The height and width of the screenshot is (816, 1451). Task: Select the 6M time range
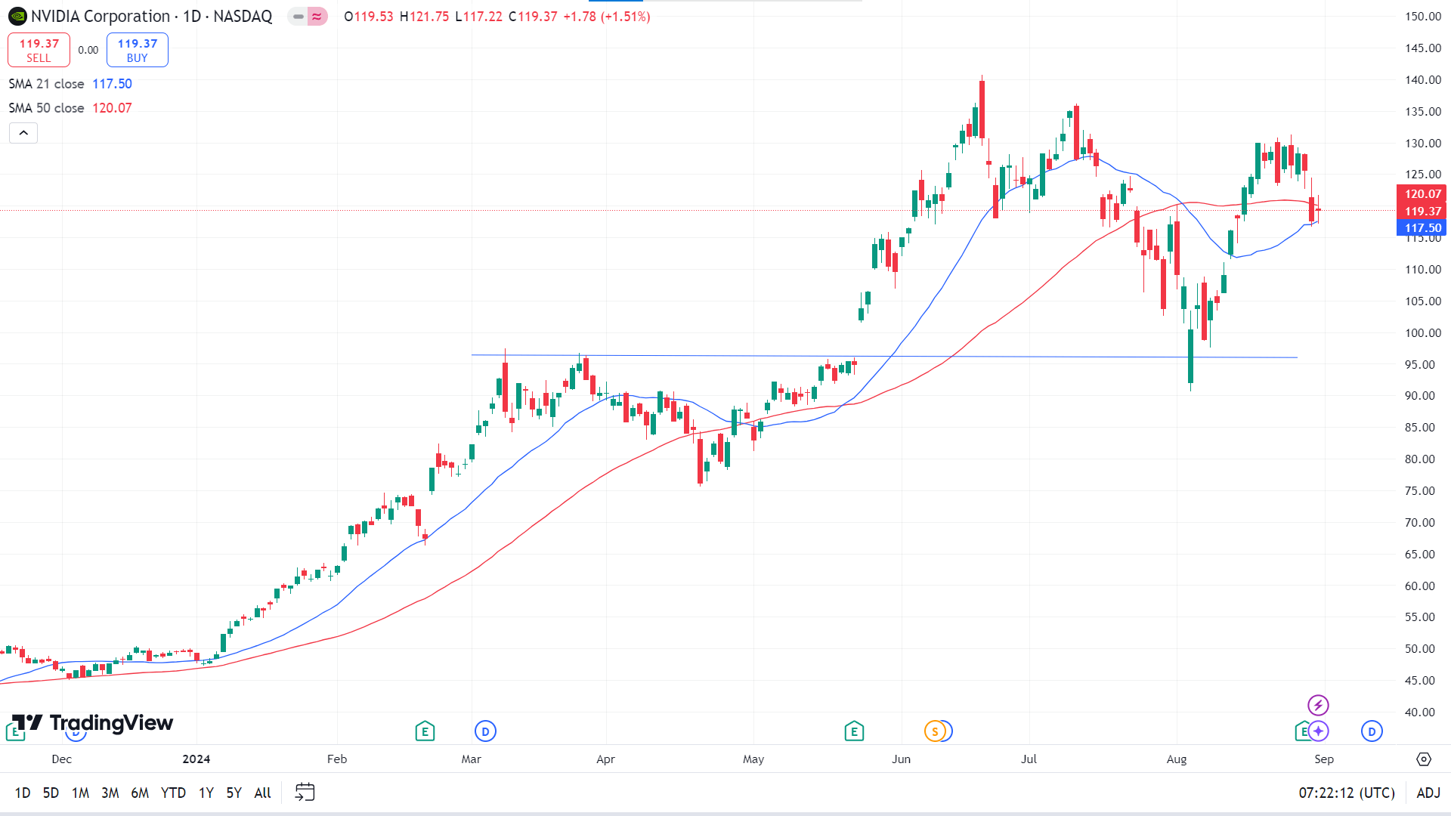[x=140, y=793]
